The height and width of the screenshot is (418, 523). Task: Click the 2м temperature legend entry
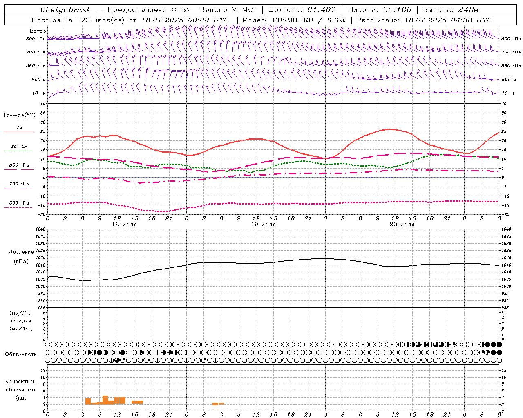19,128
